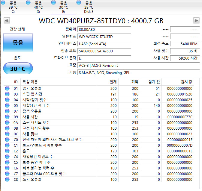Click status orb for drive D:
202x191 pixels.
pos(28,3)
